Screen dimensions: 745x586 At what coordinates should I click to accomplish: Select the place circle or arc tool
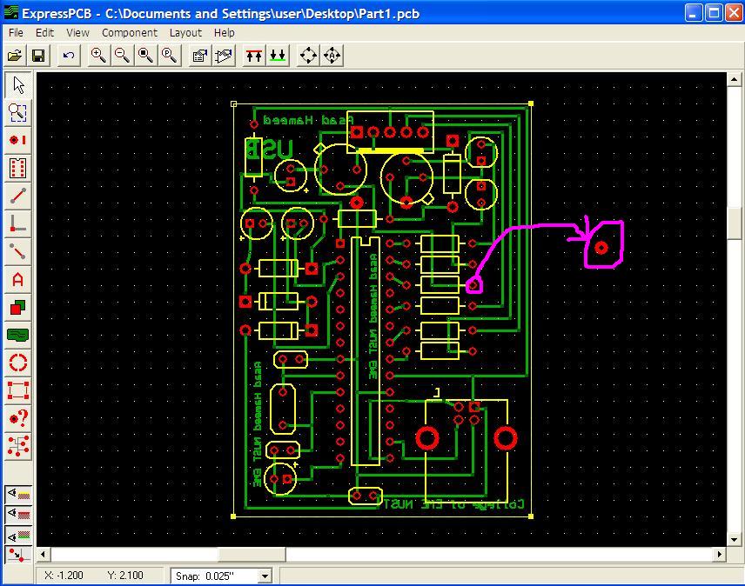tap(18, 363)
